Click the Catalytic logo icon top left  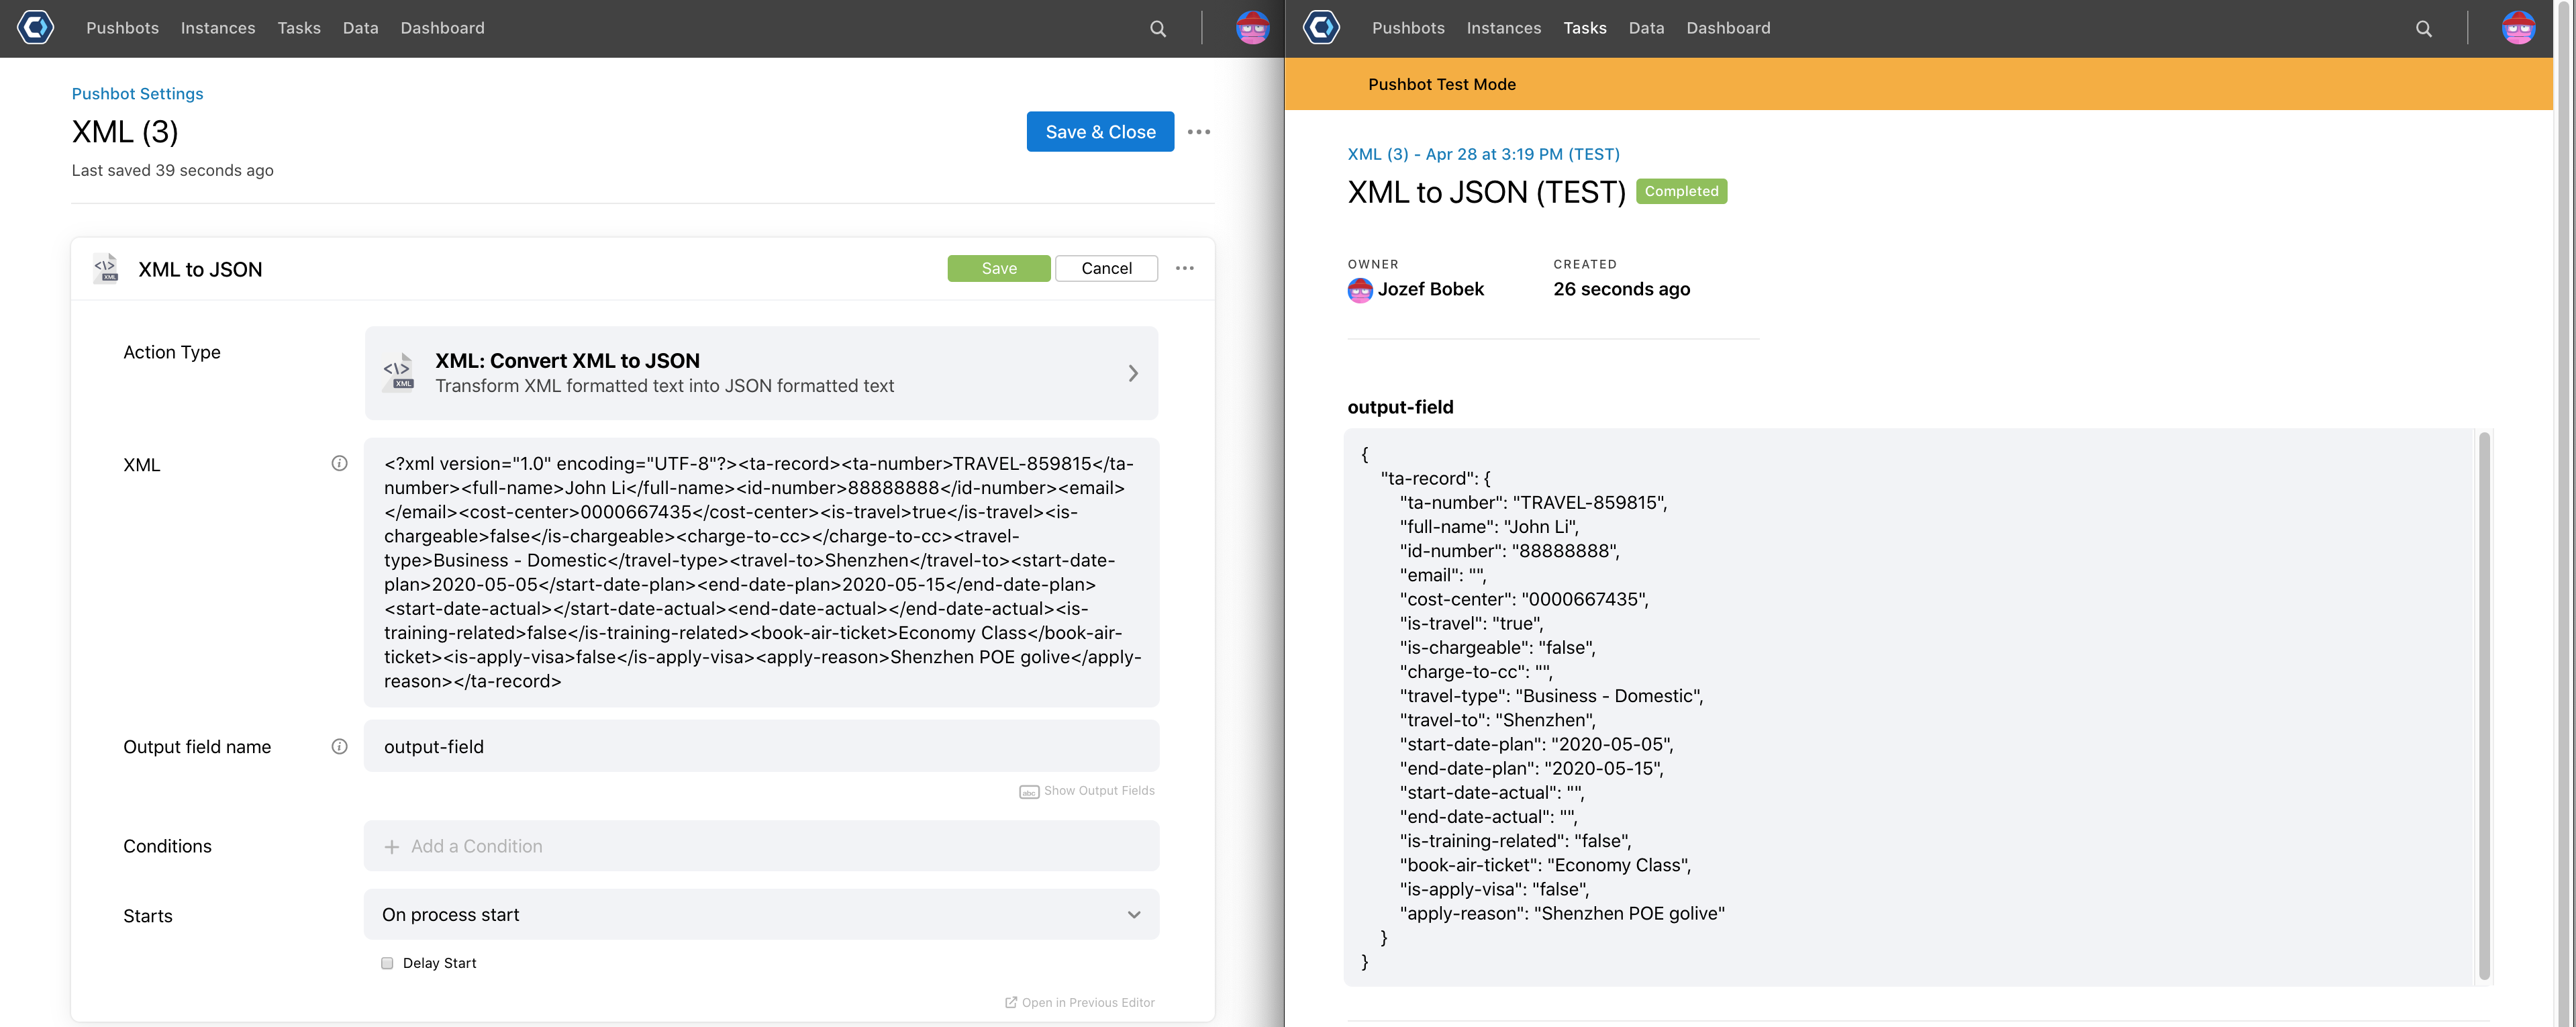[35, 28]
